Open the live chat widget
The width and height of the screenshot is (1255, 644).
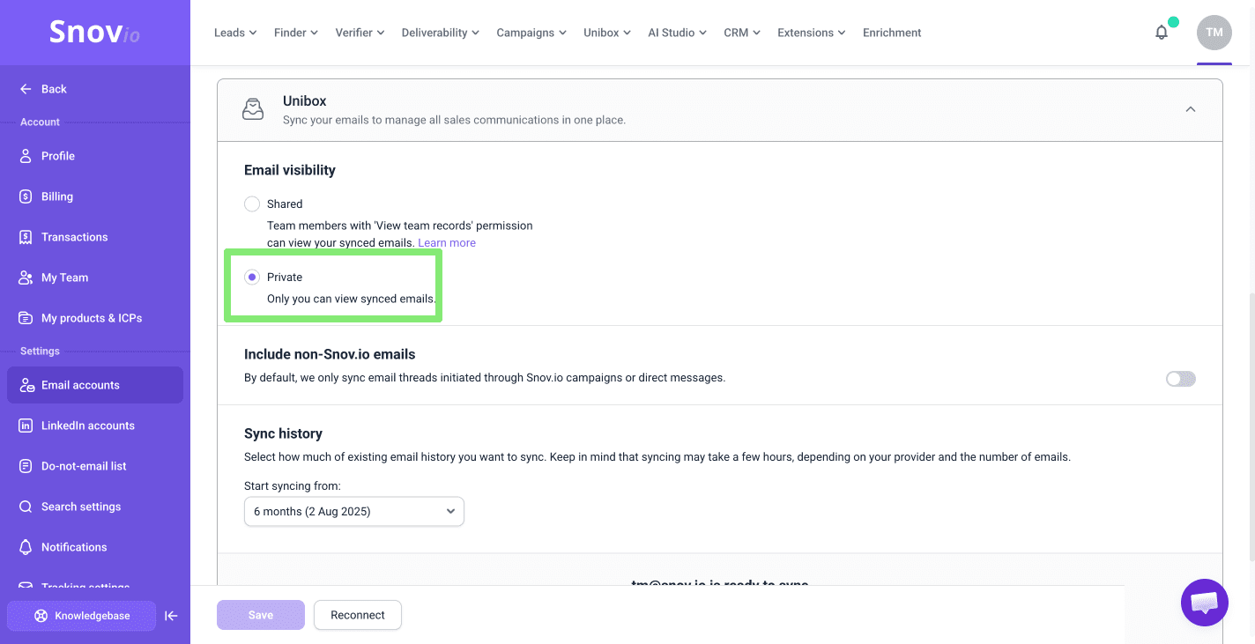point(1204,603)
